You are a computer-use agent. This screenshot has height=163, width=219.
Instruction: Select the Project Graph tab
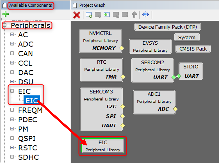pos(92,5)
